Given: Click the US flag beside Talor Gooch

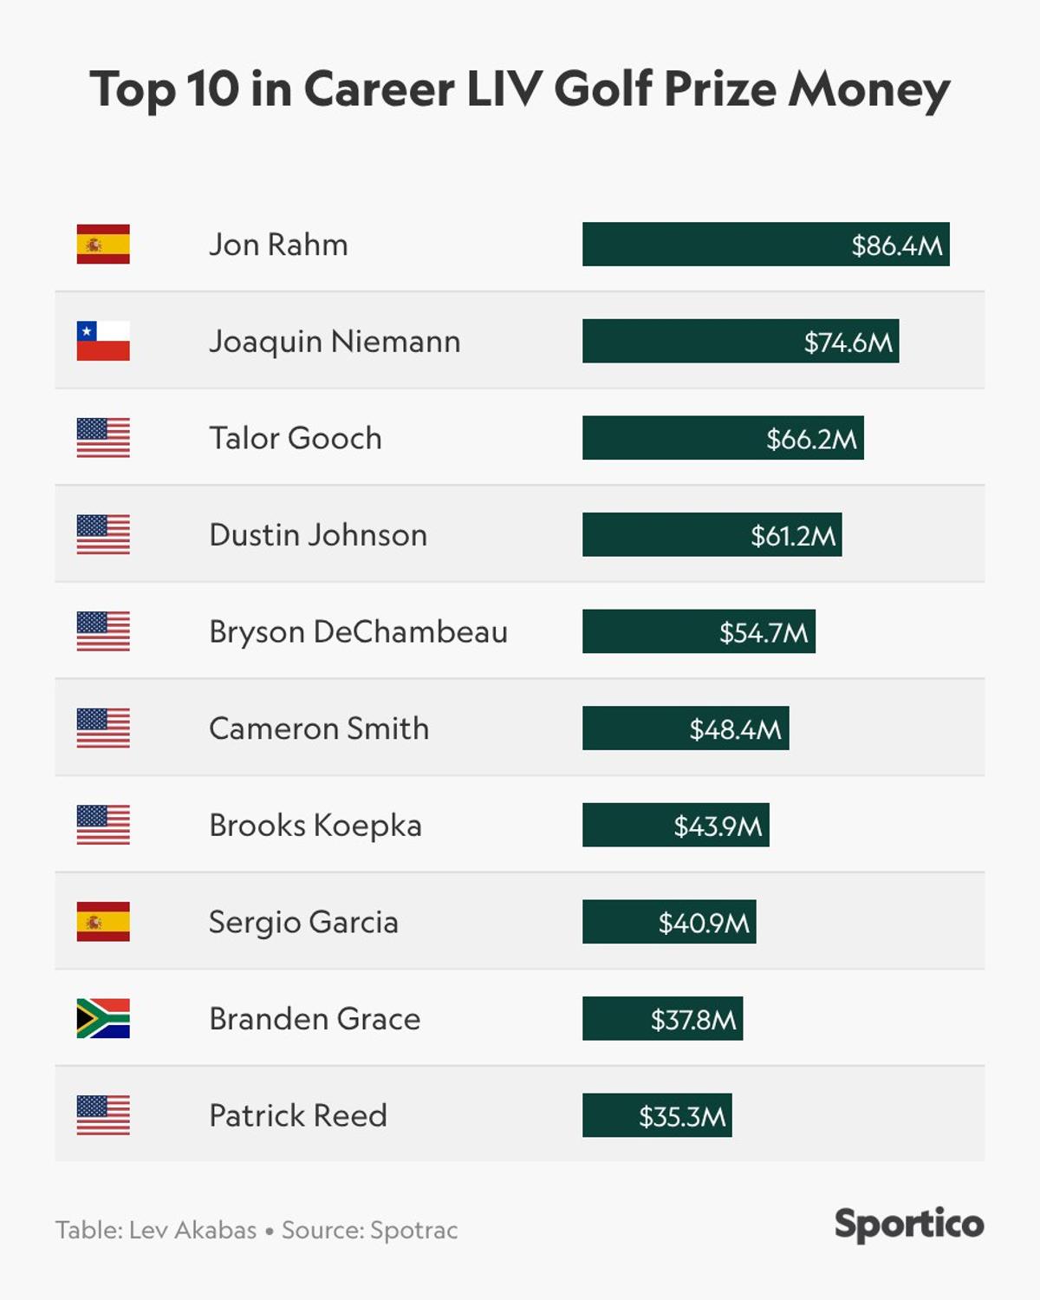Looking at the screenshot, I should click(x=103, y=438).
